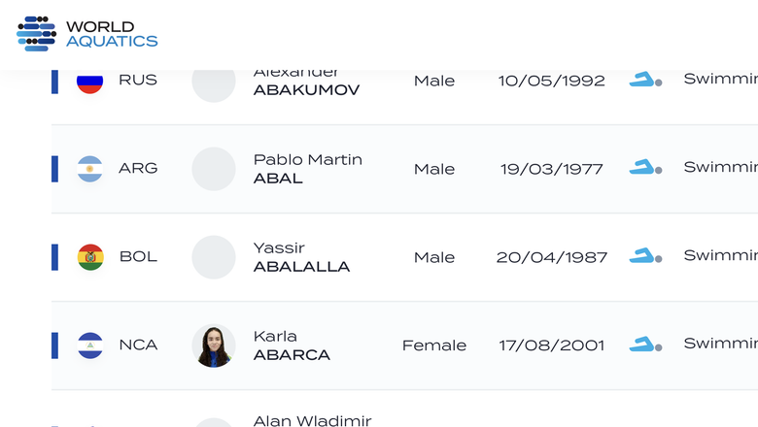This screenshot has width=758, height=427.
Task: Click the Bolivia flag icon
Action: pyautogui.click(x=90, y=257)
